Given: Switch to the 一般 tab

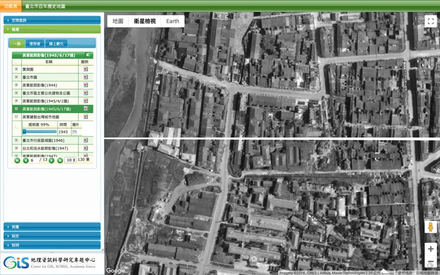Looking at the screenshot, I should pyautogui.click(x=17, y=43).
